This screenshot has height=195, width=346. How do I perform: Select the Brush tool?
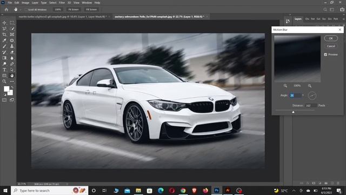click(x=4, y=47)
